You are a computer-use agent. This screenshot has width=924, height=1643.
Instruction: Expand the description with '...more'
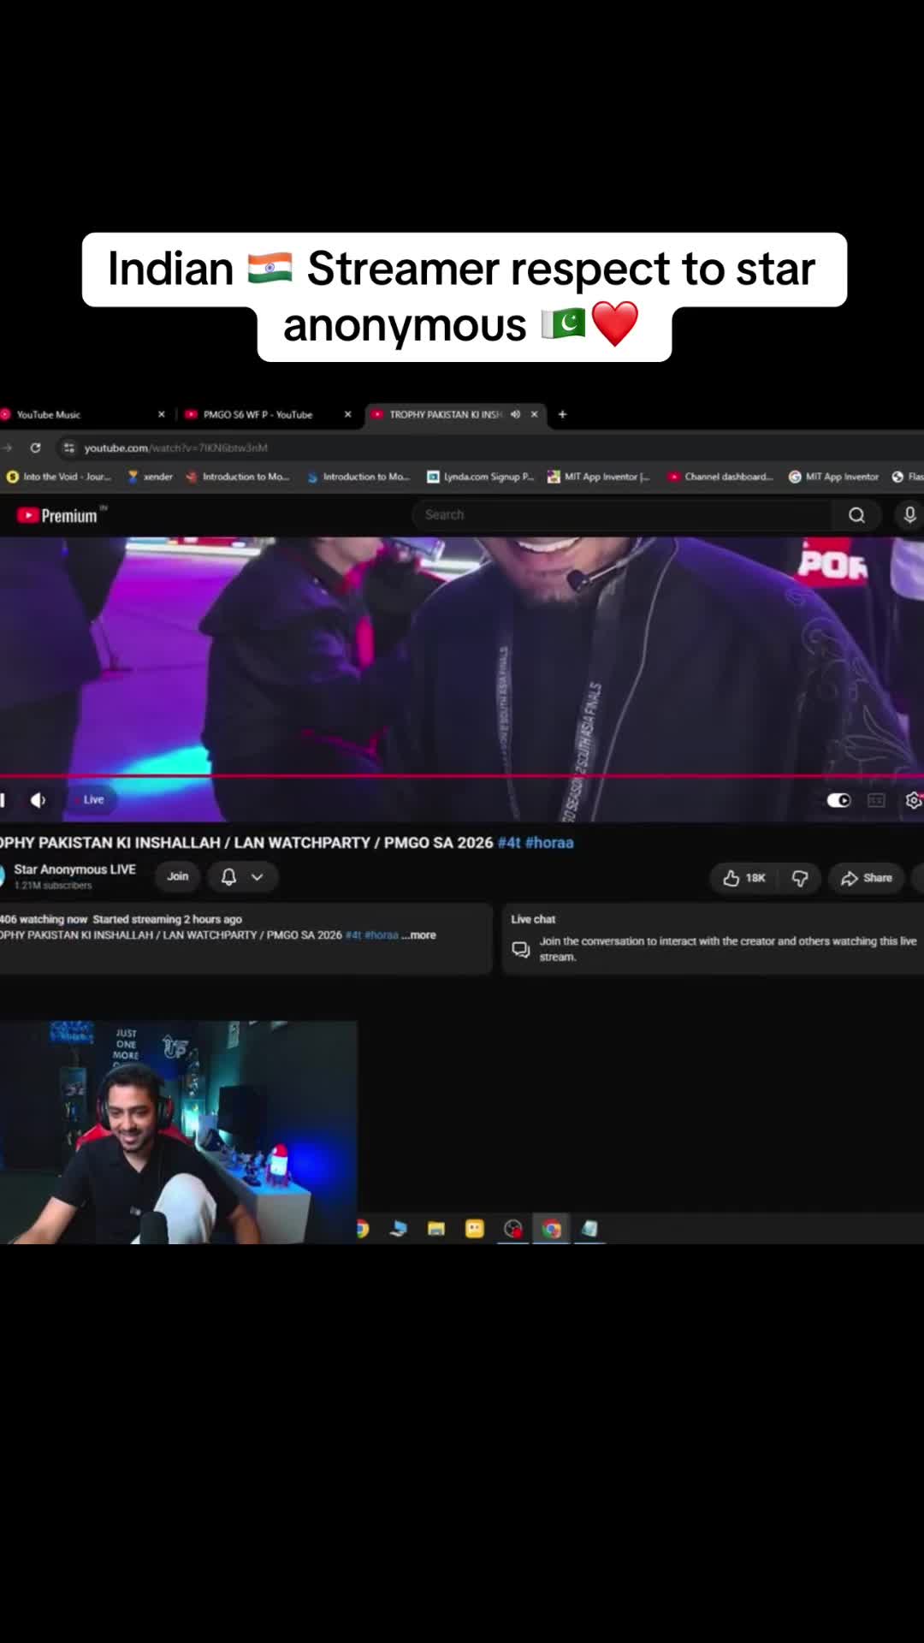pyautogui.click(x=419, y=935)
